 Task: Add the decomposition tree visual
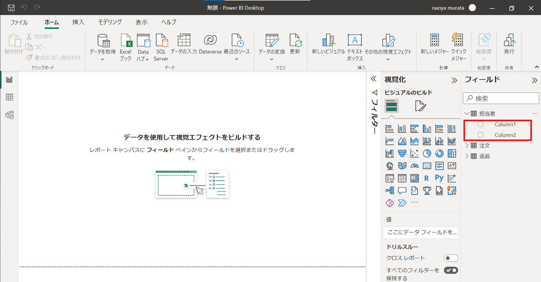point(389,191)
